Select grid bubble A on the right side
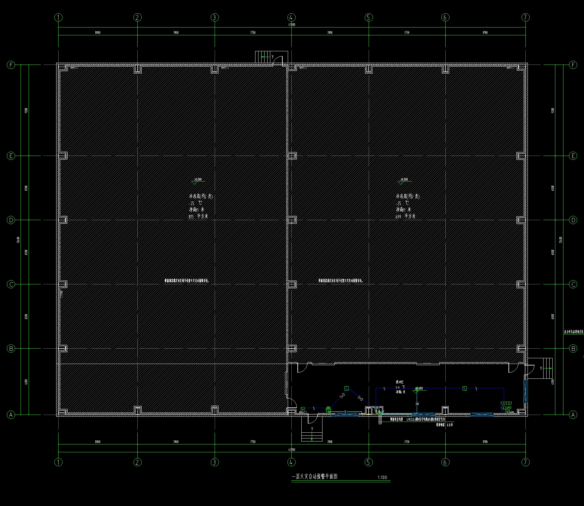 (573, 415)
